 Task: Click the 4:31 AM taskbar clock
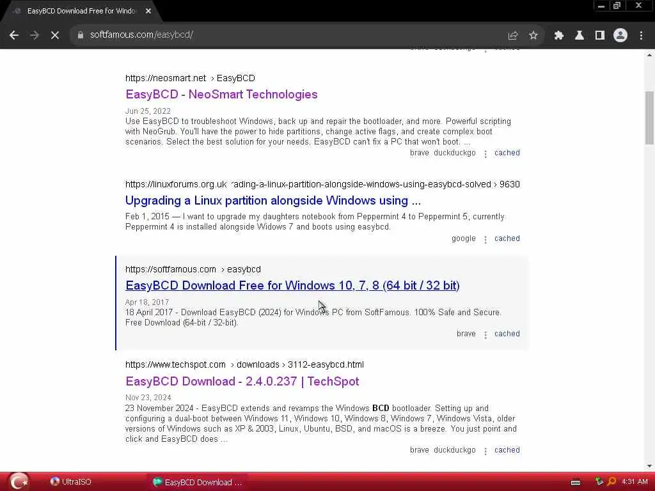pos(635,482)
